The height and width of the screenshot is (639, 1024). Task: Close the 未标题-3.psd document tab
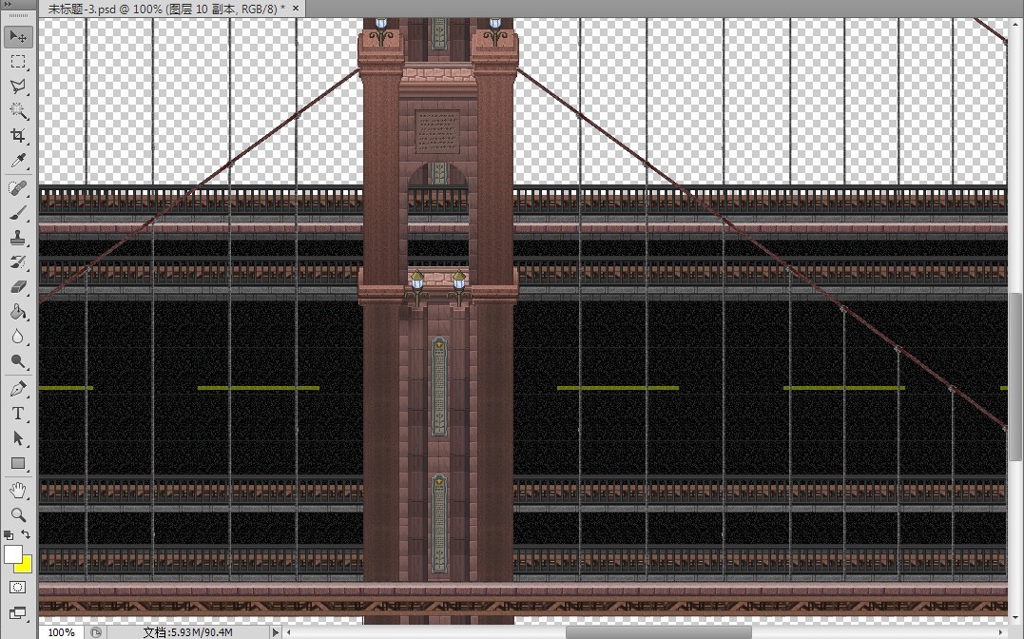[296, 9]
